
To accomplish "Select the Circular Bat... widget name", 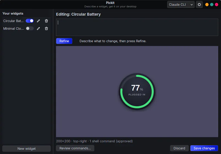I will 13,21.
